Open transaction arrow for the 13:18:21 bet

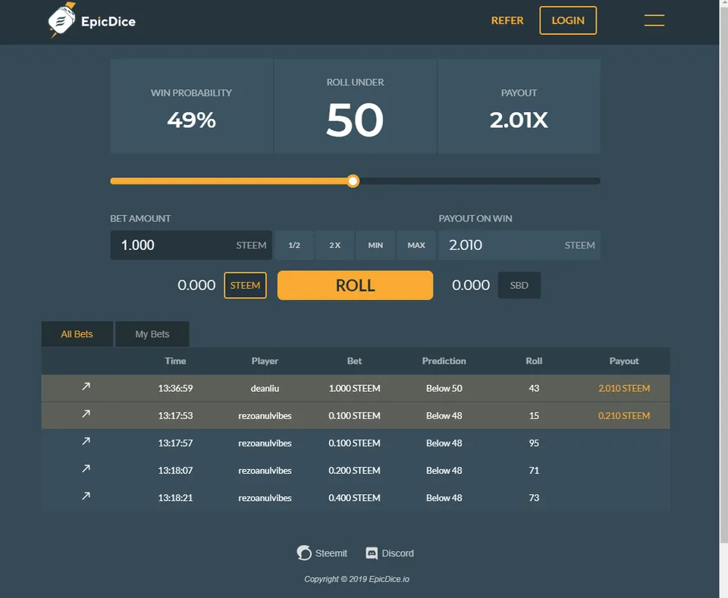[x=86, y=496]
